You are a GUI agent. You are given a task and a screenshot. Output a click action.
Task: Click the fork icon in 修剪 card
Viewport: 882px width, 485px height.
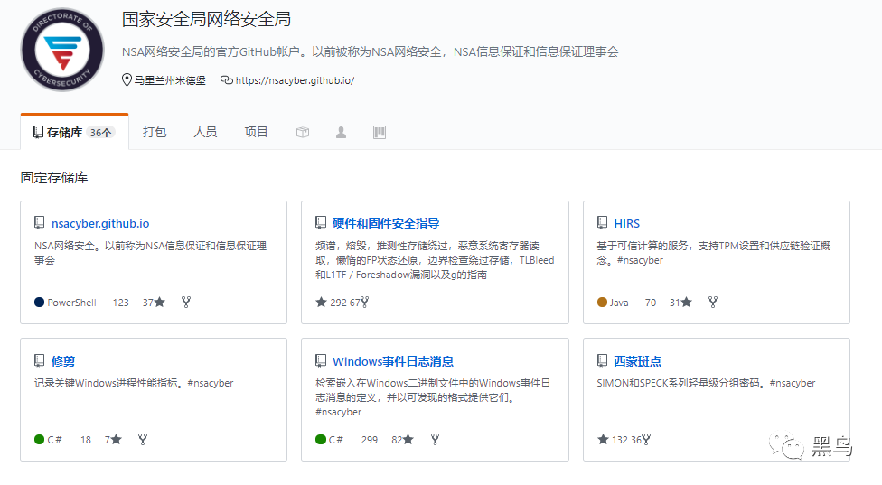pos(143,440)
